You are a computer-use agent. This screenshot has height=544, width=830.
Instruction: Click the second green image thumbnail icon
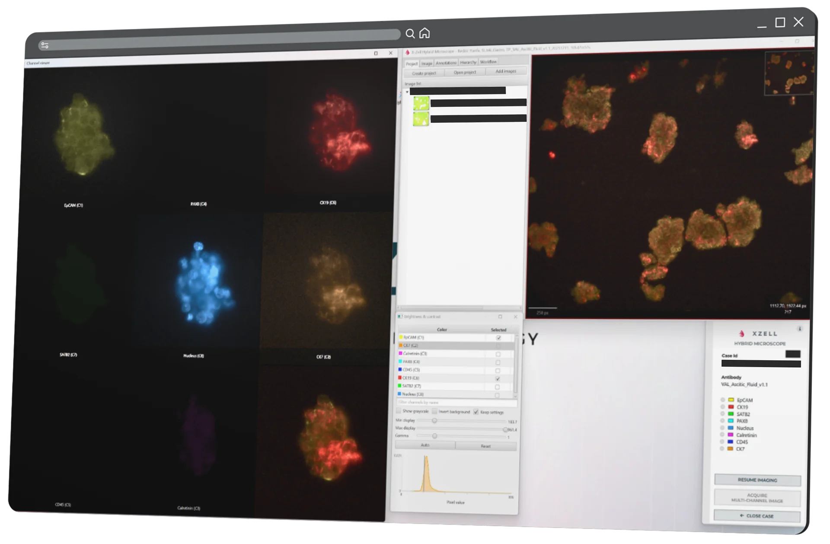coord(421,119)
